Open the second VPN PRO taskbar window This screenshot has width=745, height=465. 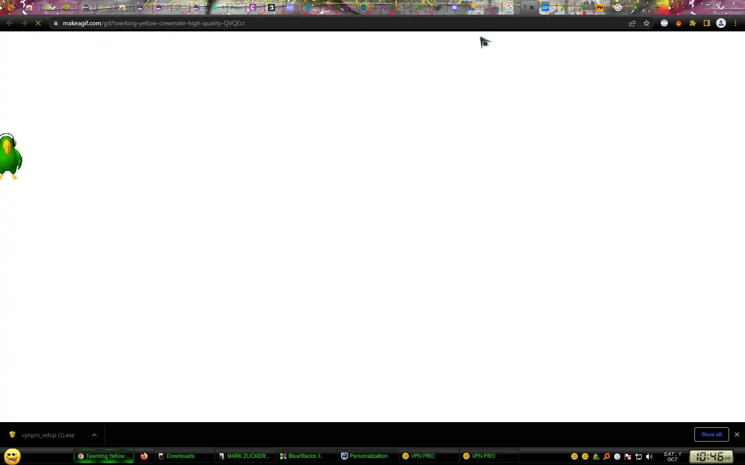[489, 456]
